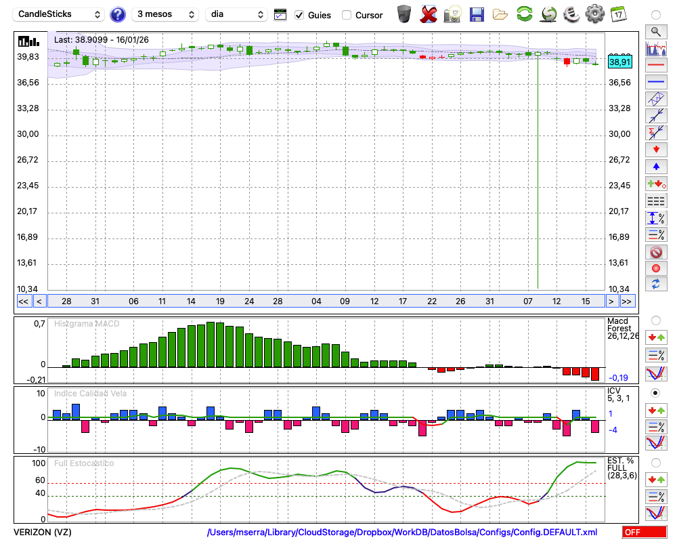Screen dimensions: 677x542
Task: Expand the dia interval dropdown
Action: pyautogui.click(x=236, y=14)
